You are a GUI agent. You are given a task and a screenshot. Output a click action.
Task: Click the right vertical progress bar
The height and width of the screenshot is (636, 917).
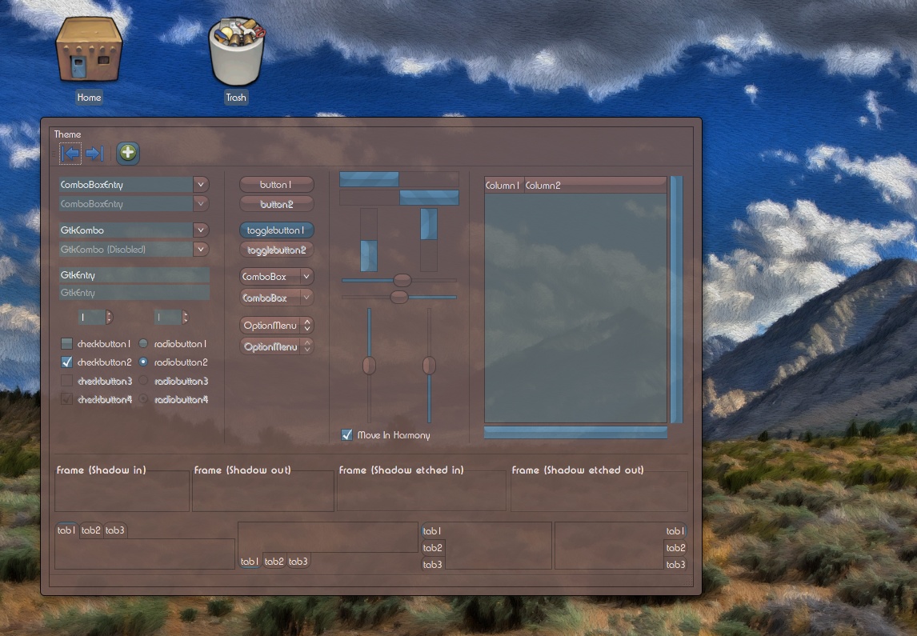click(x=429, y=240)
